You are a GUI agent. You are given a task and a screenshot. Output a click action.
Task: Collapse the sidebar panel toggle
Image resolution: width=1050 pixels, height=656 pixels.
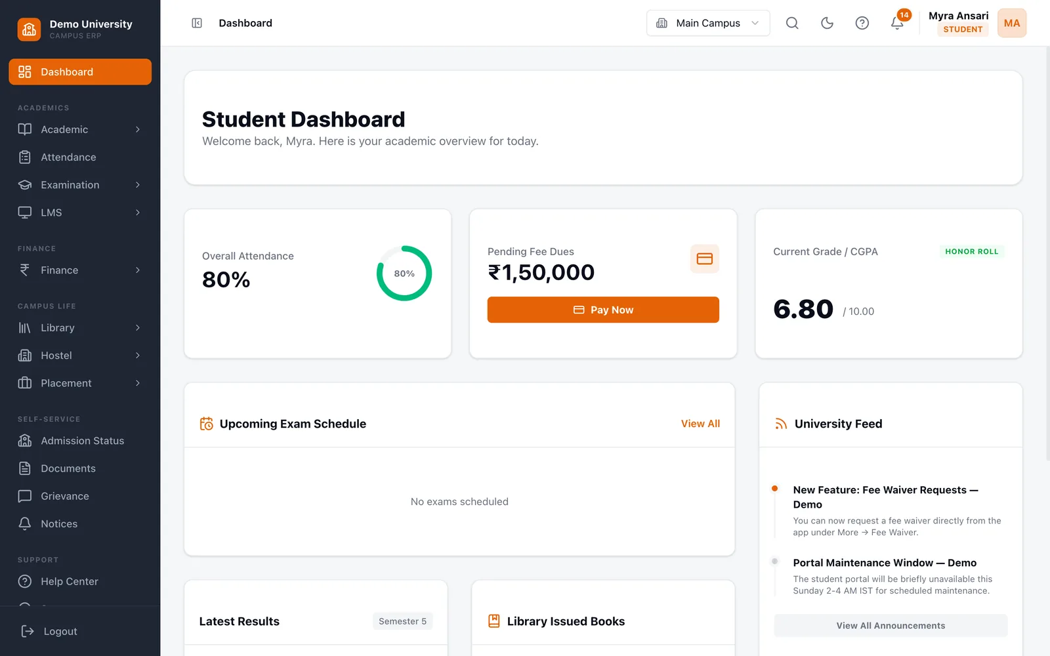[197, 23]
